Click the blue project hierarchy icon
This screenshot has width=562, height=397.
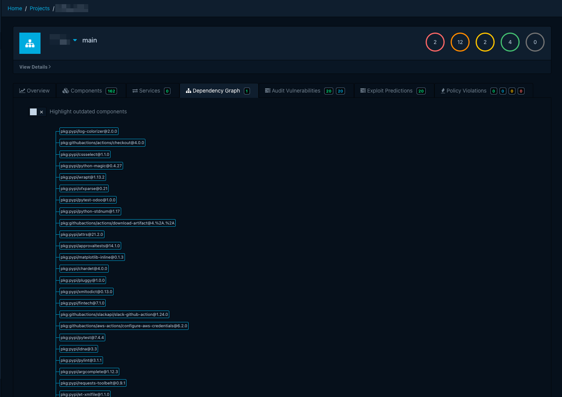point(30,43)
